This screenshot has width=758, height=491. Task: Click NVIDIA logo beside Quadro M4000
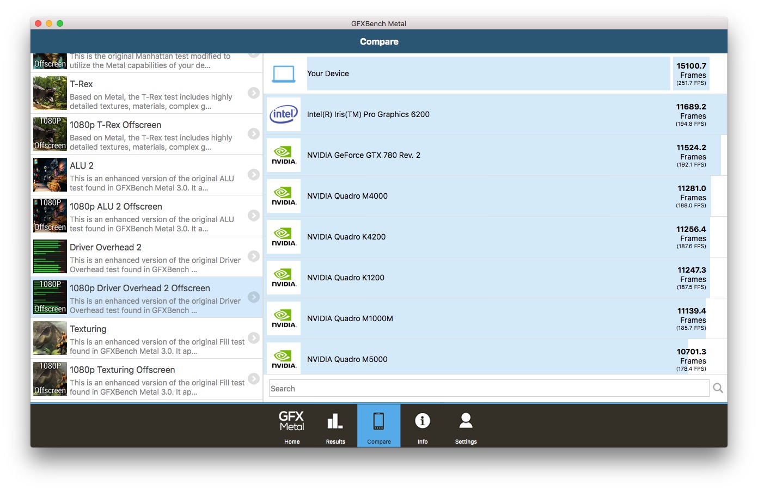point(284,196)
